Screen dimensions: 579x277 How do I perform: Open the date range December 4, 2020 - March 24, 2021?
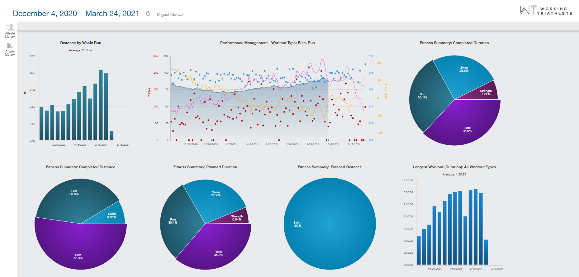click(x=76, y=14)
